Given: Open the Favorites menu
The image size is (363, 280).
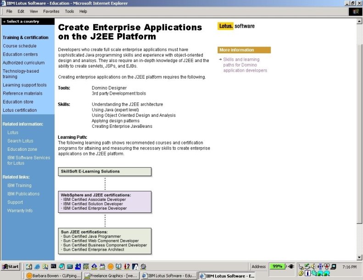Looking at the screenshot, I should pyautogui.click(x=51, y=11).
